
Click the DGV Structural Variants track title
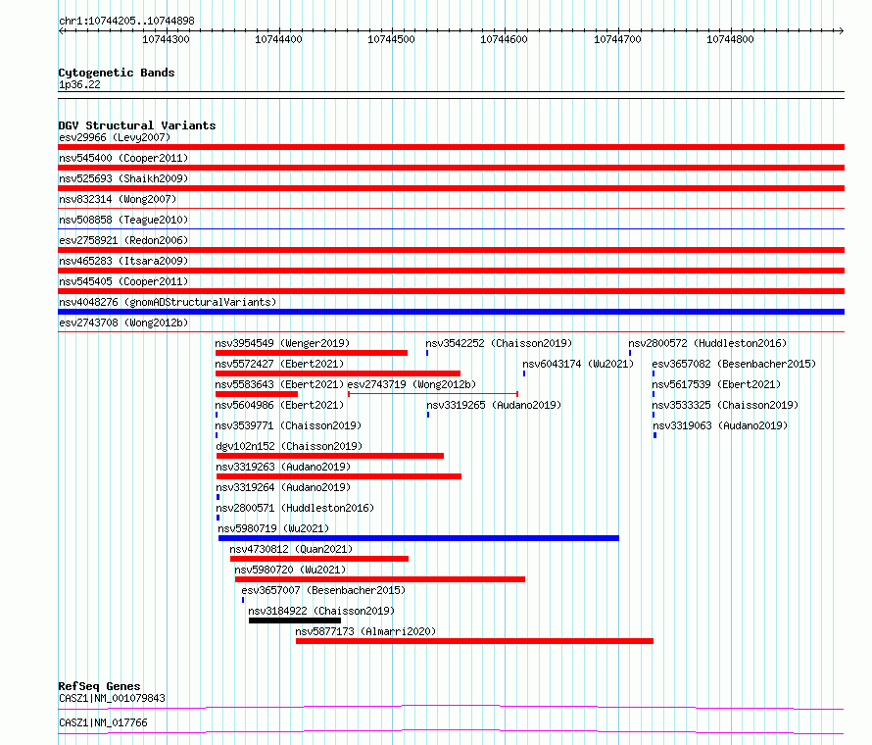[137, 125]
